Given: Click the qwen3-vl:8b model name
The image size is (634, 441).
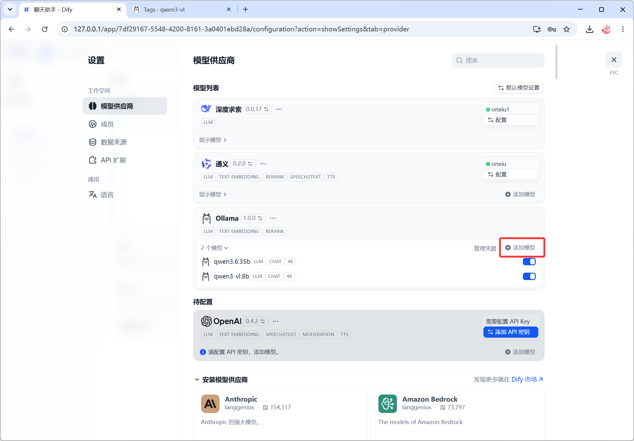Looking at the screenshot, I should [x=231, y=276].
